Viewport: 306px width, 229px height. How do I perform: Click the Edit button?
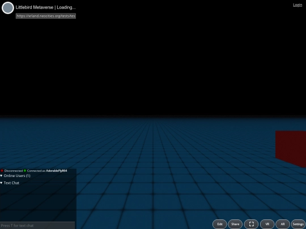(220, 224)
